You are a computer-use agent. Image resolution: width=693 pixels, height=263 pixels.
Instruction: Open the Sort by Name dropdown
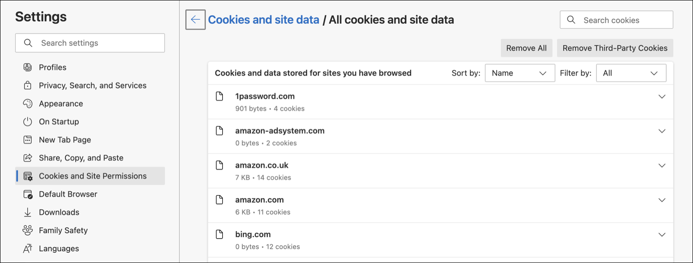coord(520,73)
